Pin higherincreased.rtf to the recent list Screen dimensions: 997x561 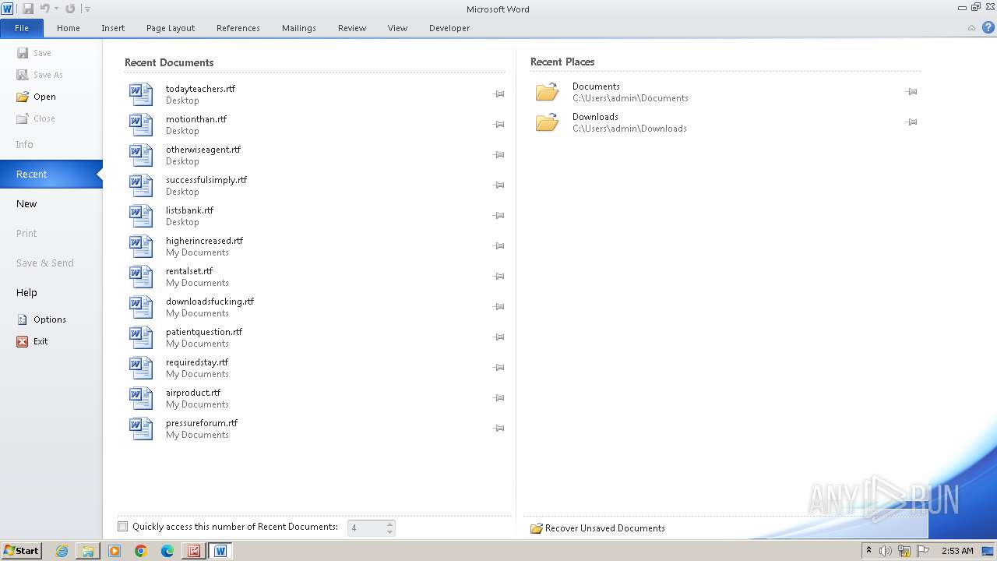pyautogui.click(x=498, y=246)
